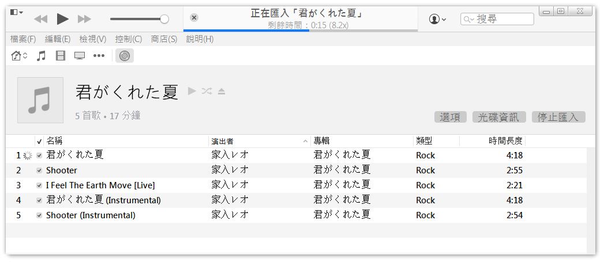Screen dimensions: 604x262
Task: Click the volume slider knob
Action: 164,19
